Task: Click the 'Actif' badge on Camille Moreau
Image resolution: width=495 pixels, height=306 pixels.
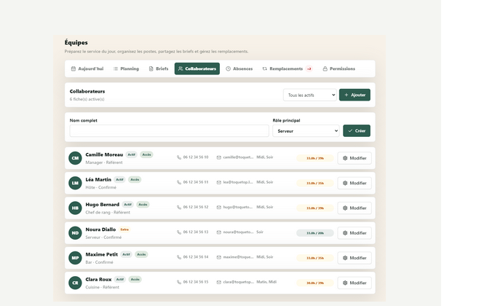Action: coord(131,154)
